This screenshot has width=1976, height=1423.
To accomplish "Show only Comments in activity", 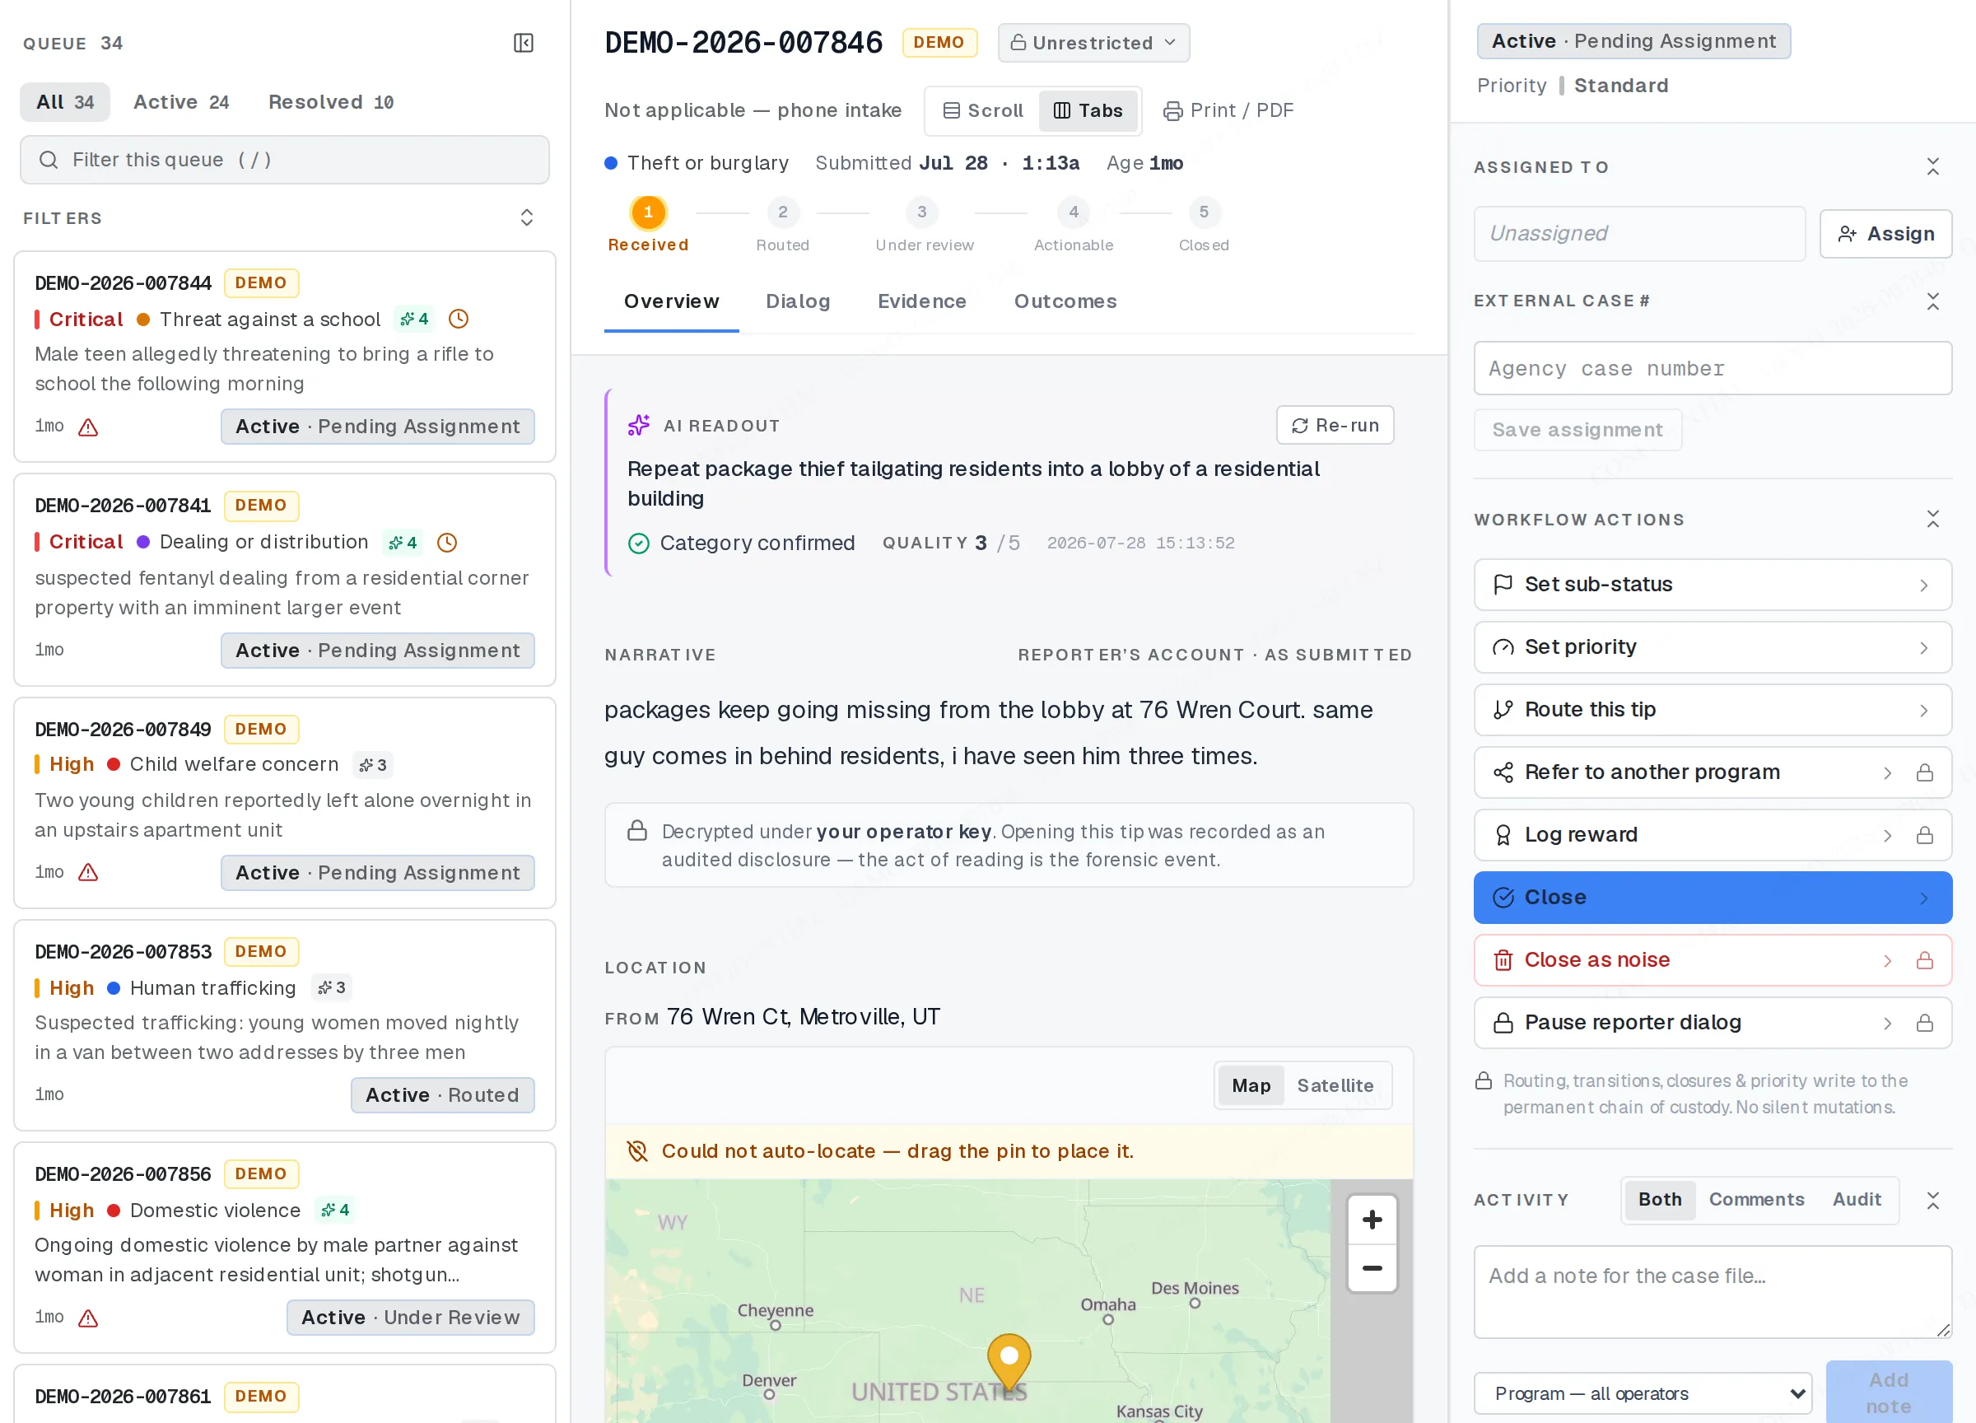I will pyautogui.click(x=1756, y=1200).
